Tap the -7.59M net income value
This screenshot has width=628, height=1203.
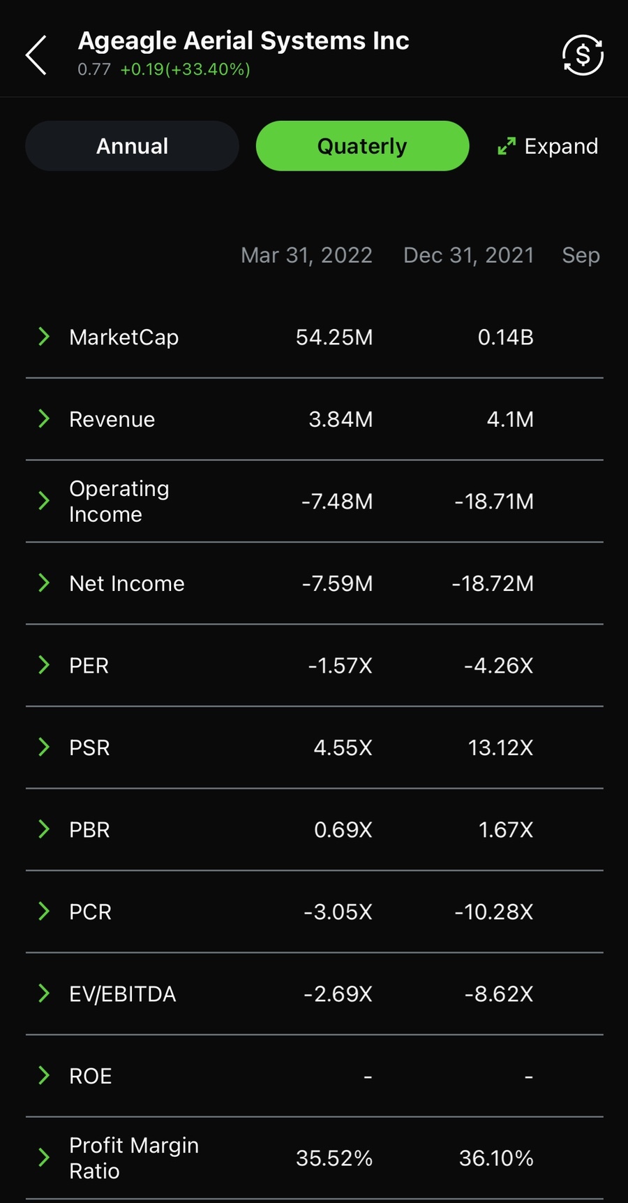337,583
